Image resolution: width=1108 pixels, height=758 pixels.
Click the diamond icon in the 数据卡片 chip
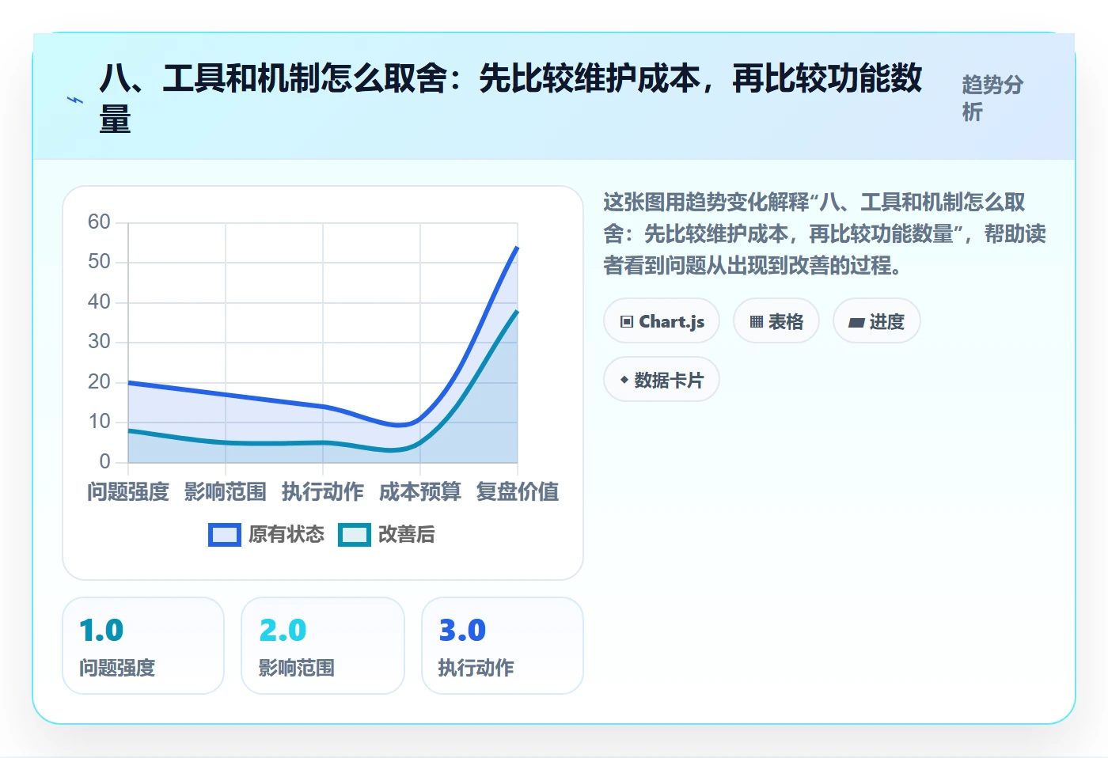(624, 380)
